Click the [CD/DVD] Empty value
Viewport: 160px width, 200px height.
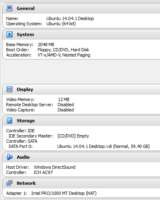(73, 136)
